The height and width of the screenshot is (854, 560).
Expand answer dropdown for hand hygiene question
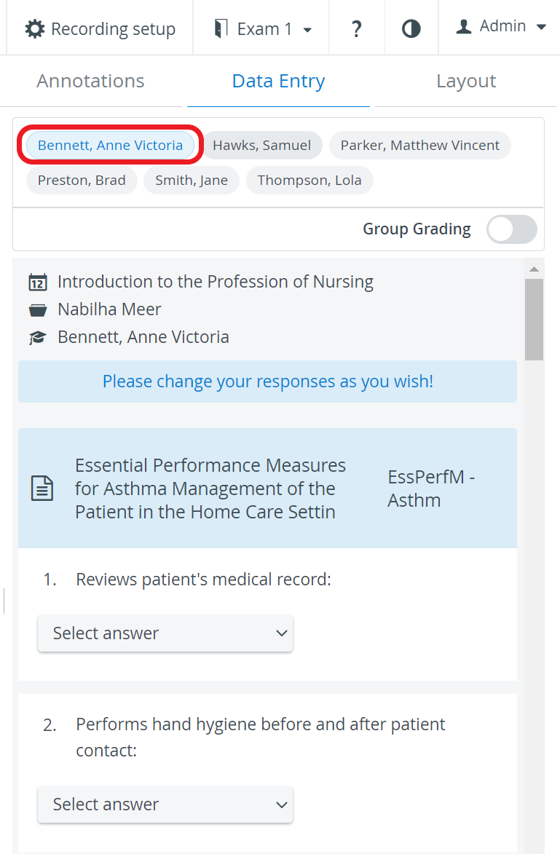[165, 804]
